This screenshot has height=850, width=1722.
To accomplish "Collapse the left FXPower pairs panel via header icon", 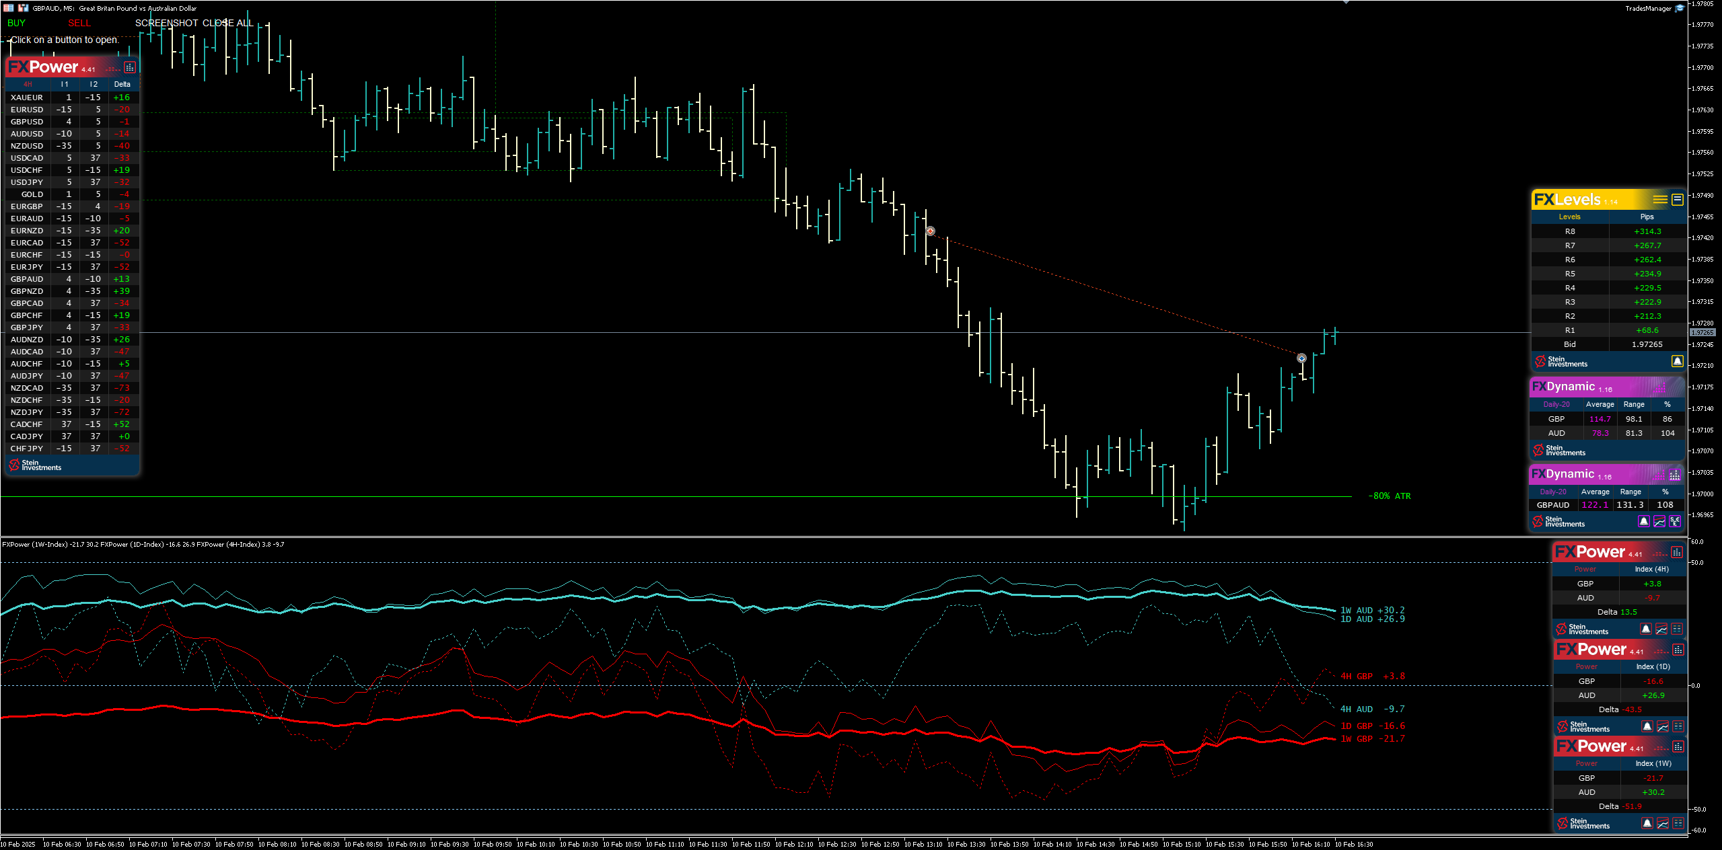I will pyautogui.click(x=130, y=67).
